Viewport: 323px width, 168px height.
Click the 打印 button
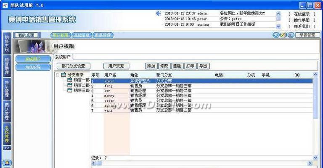pos(190,66)
